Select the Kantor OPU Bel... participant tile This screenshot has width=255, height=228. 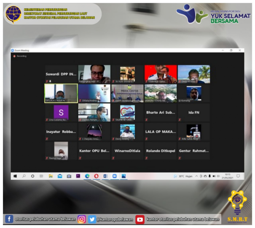click(94, 151)
